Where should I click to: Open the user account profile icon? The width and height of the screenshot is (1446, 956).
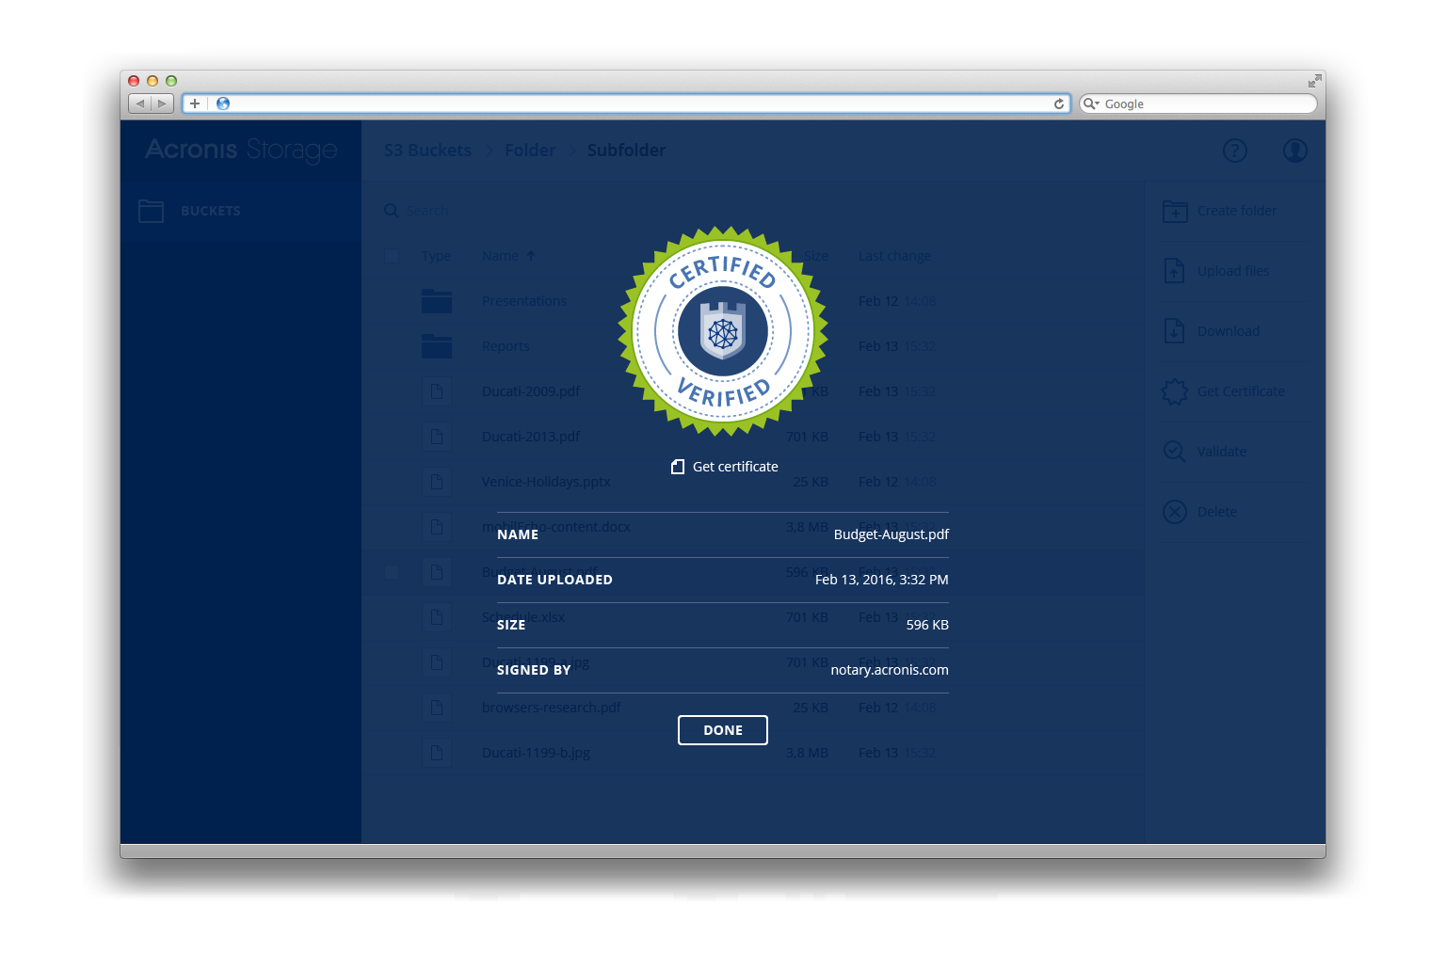pos(1294,151)
